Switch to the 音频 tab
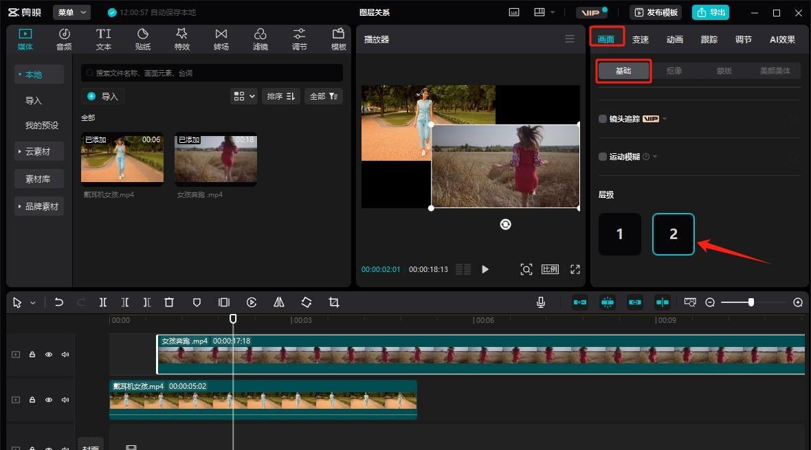Viewport: 811px width, 450px height. (x=64, y=39)
